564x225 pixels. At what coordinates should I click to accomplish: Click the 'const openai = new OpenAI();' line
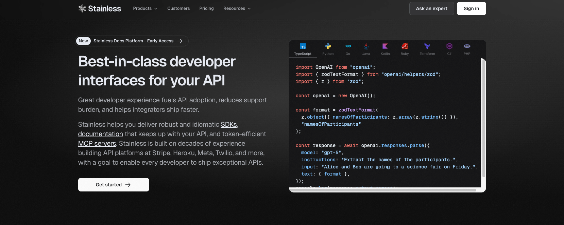(336, 96)
